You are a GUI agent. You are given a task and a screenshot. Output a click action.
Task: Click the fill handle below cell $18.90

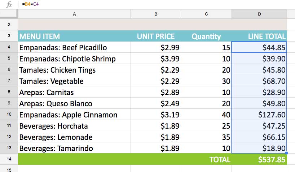point(286,153)
